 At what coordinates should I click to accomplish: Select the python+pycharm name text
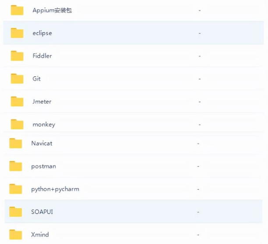[x=55, y=189]
